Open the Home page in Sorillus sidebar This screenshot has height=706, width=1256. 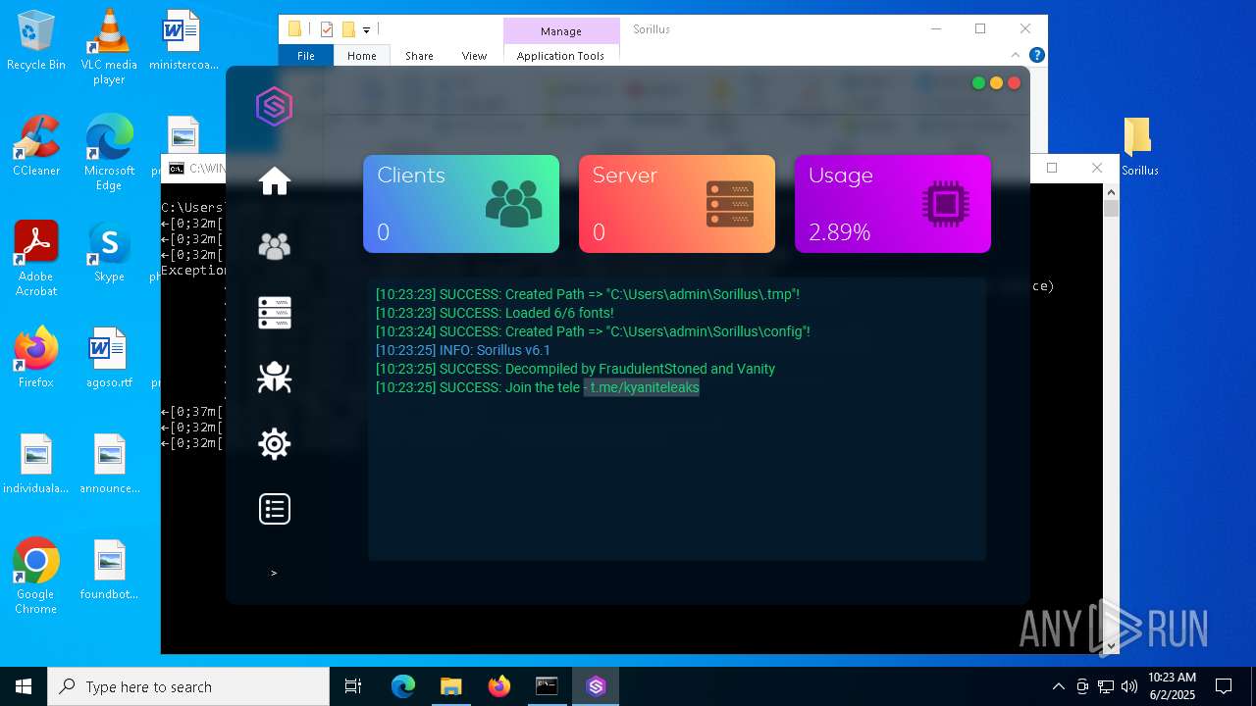275,181
